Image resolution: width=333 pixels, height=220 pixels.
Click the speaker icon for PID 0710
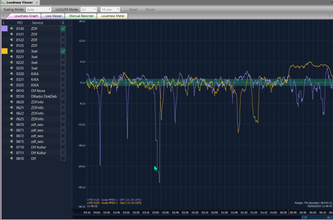11,147
